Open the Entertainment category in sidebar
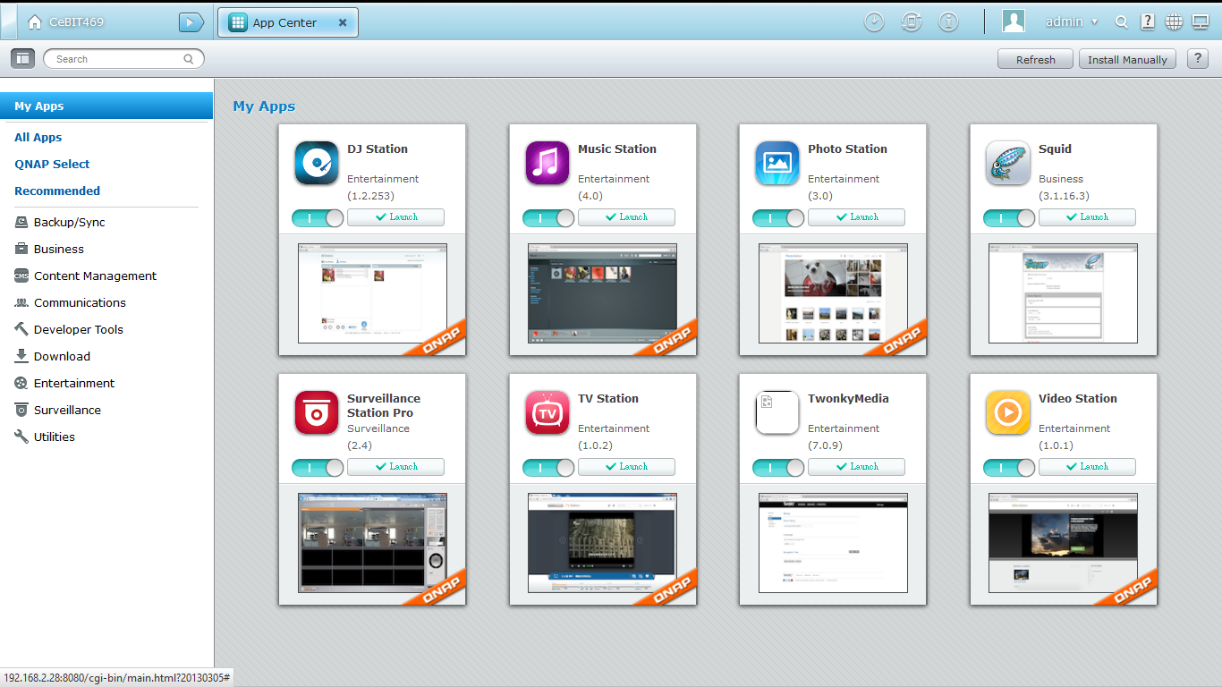Image resolution: width=1222 pixels, height=687 pixels. (65, 383)
